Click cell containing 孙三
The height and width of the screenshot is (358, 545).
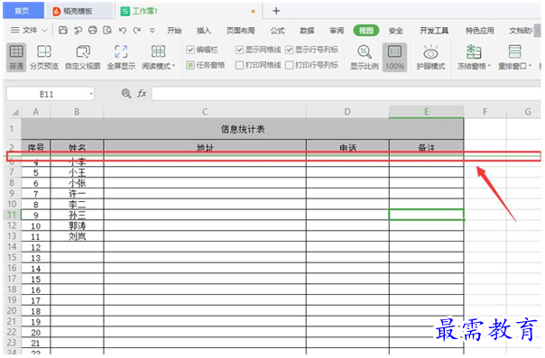pos(77,215)
